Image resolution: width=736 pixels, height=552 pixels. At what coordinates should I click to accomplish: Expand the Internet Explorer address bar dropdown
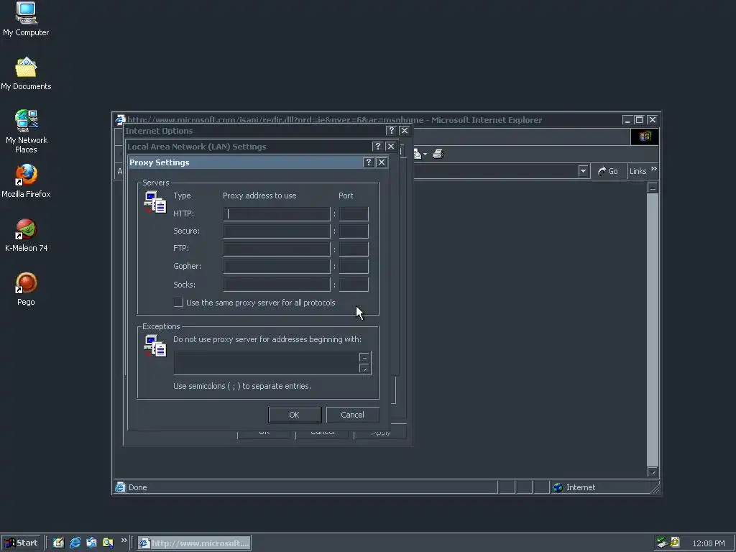click(583, 171)
